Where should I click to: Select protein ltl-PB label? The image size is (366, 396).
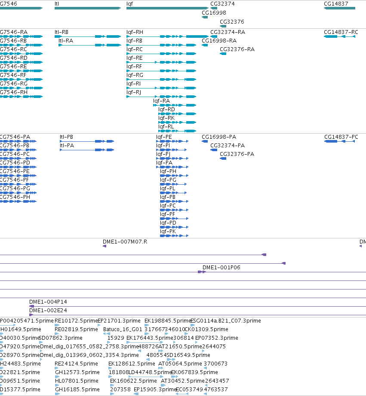tap(66, 137)
